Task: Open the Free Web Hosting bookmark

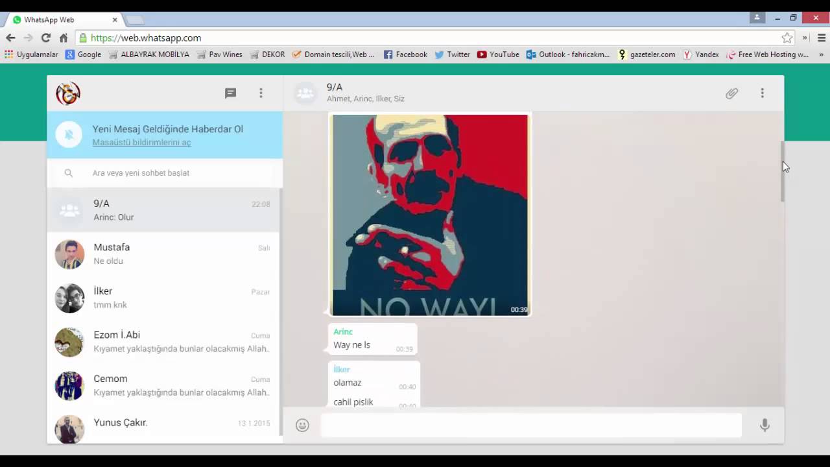Action: point(768,54)
